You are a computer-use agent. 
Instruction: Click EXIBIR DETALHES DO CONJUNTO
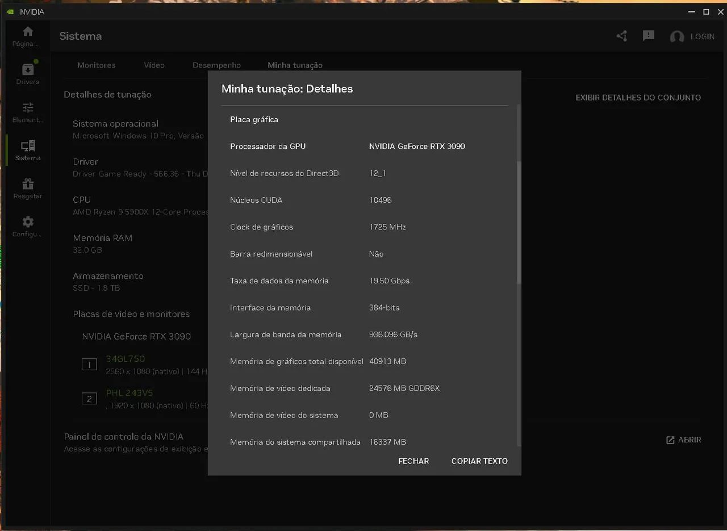click(638, 98)
